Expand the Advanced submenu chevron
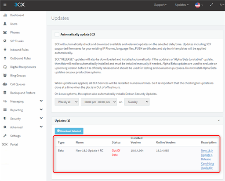Image resolution: width=225 pixels, height=181 pixels. [x=41, y=127]
